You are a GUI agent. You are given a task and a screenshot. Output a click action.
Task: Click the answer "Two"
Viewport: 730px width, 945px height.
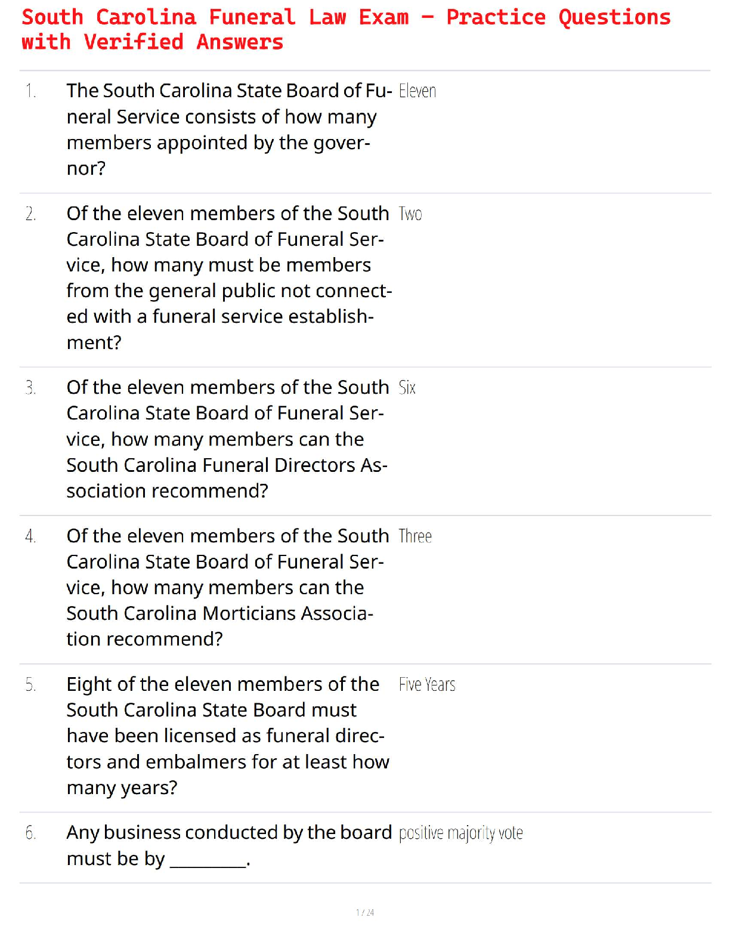click(x=410, y=214)
